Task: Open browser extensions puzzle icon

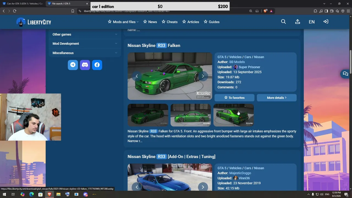Action: tap(315, 11)
